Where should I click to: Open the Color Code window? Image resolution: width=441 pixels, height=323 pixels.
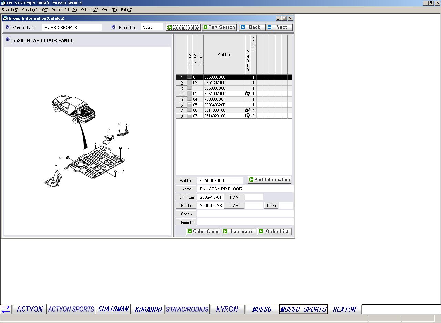point(203,232)
